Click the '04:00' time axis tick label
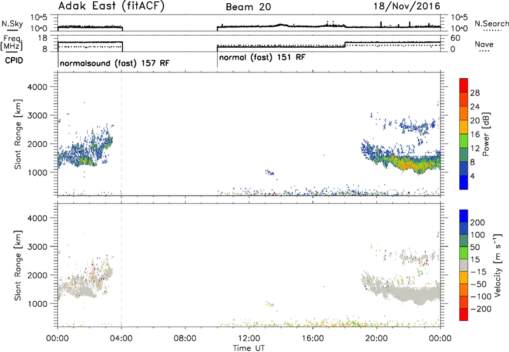The height and width of the screenshot is (352, 509). coord(122,339)
